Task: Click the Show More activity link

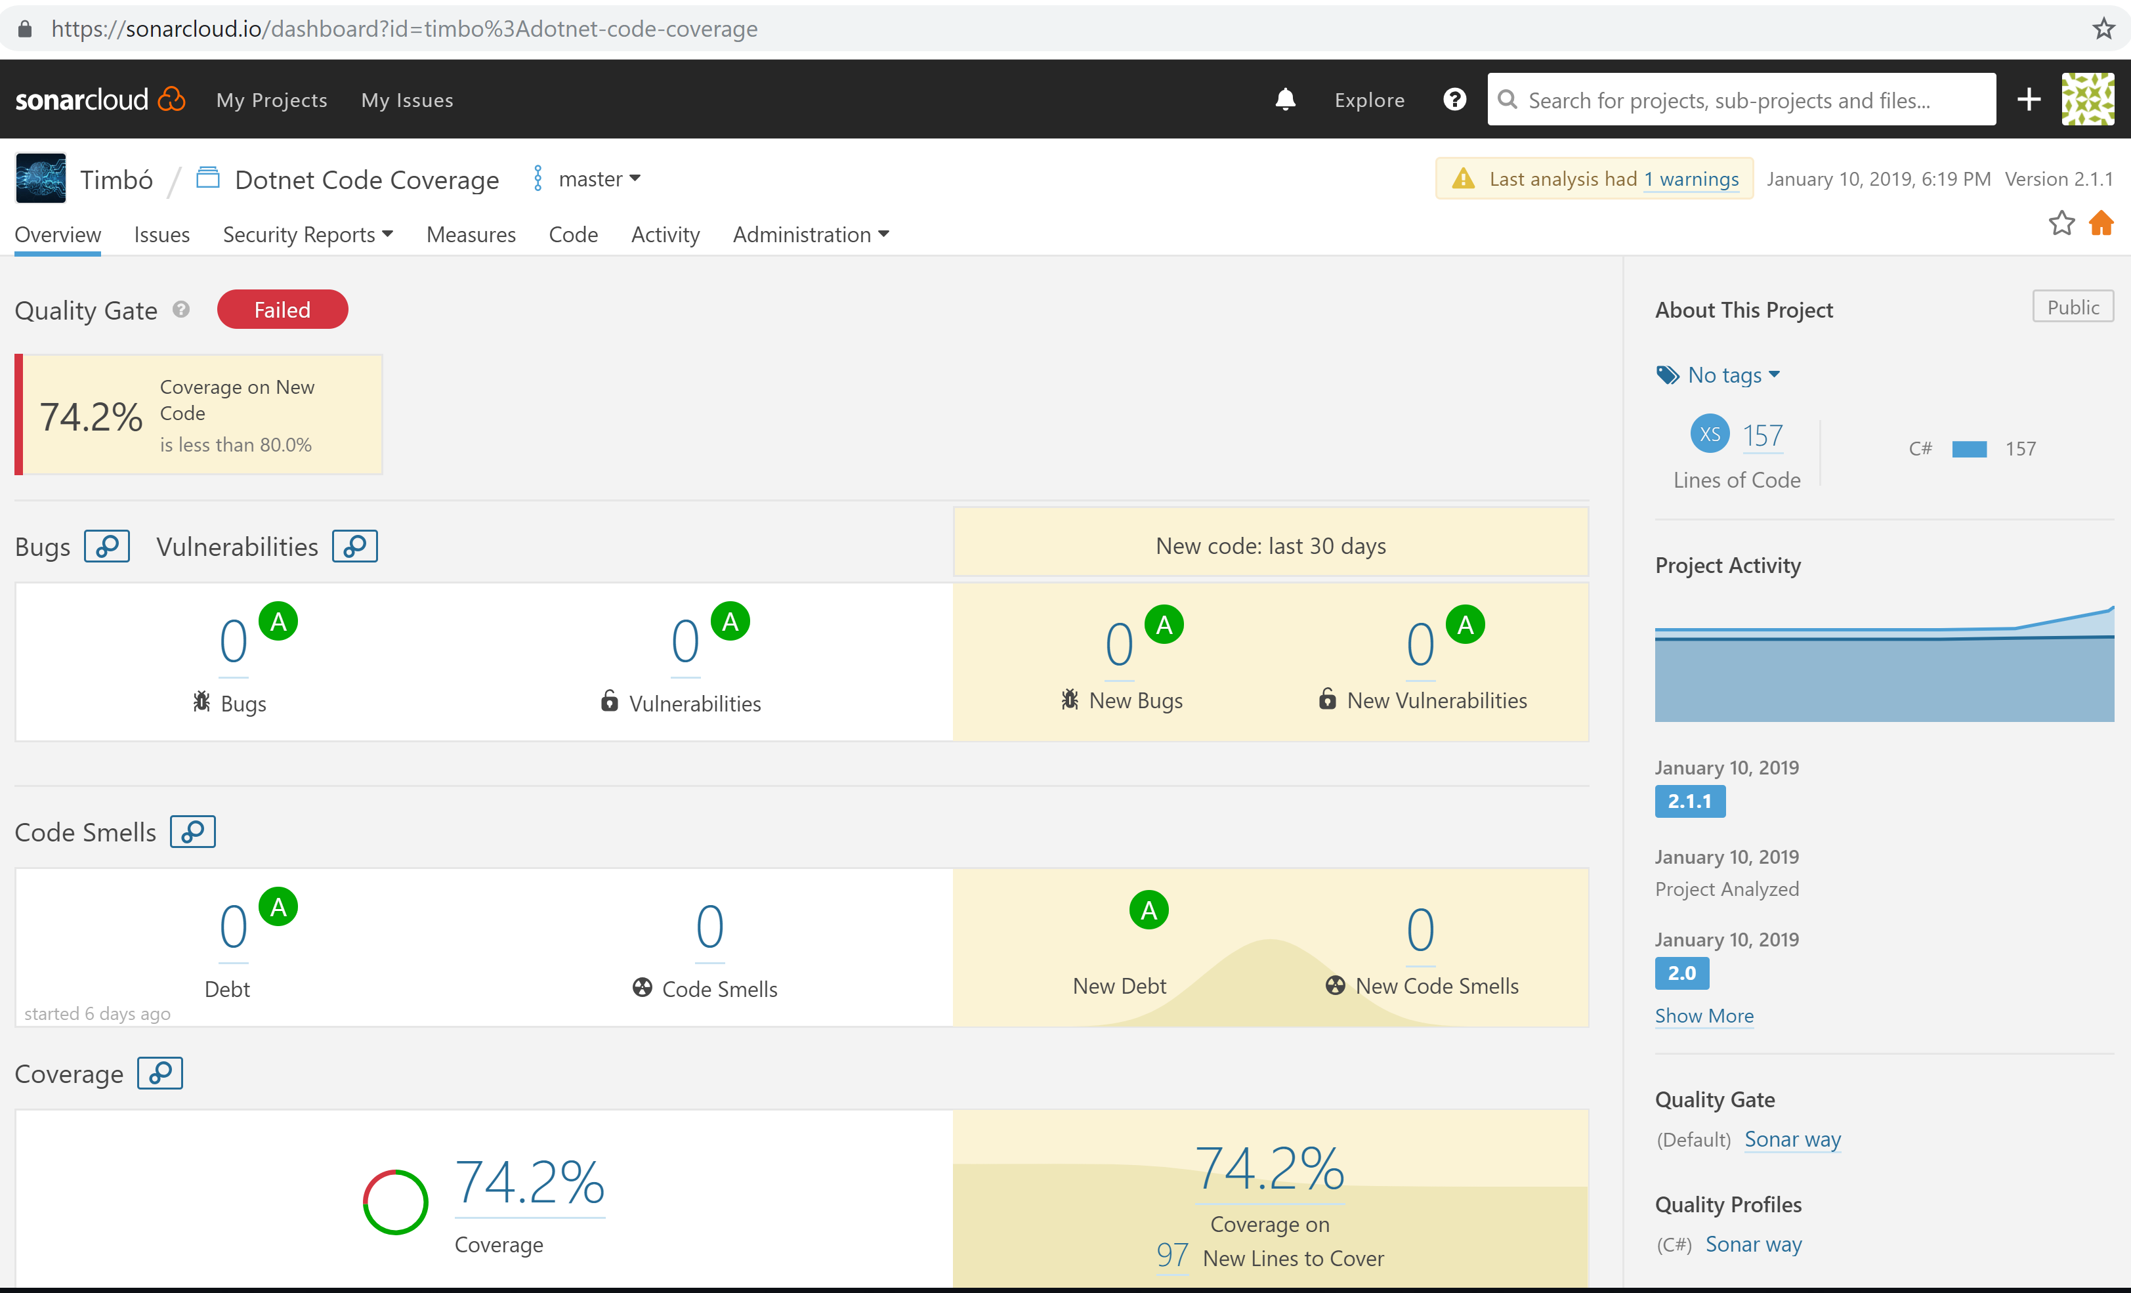Action: [1704, 1015]
